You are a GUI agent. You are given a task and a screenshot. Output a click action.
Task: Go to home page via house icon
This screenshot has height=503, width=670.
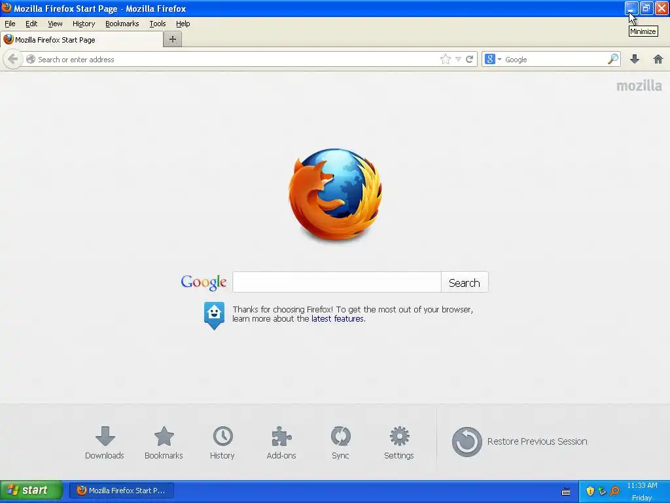(x=658, y=59)
